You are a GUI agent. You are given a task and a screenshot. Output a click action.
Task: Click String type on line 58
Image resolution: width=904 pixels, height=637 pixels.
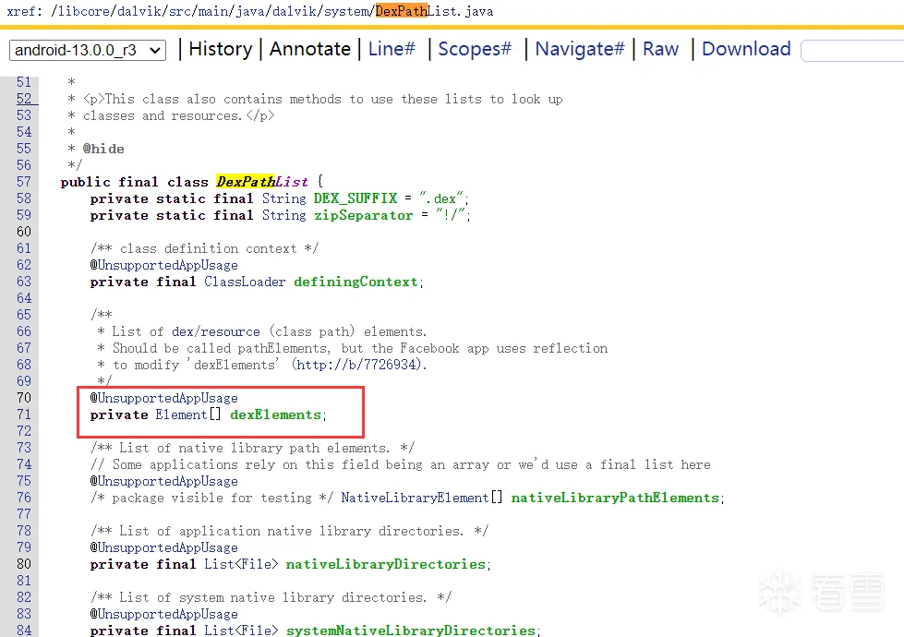tap(283, 198)
